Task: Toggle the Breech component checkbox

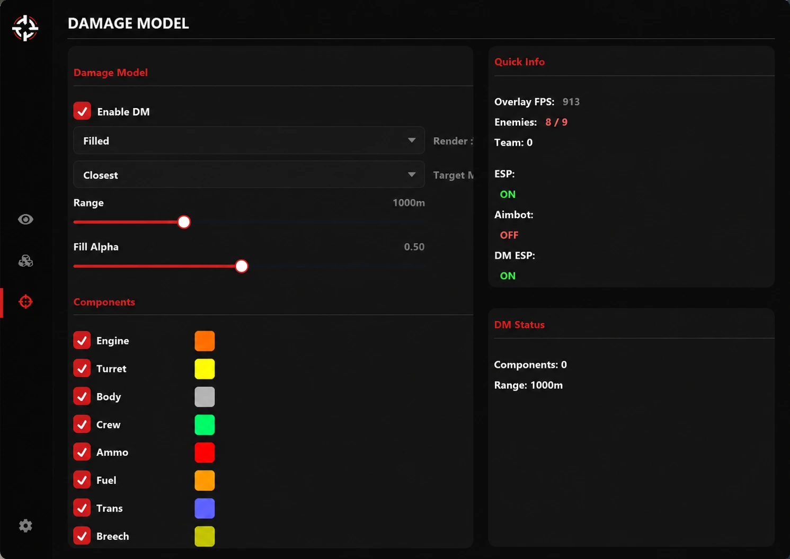Action: [x=82, y=536]
